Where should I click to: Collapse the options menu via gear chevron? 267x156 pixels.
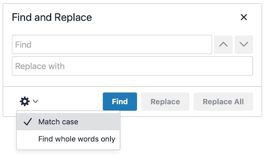(35, 102)
